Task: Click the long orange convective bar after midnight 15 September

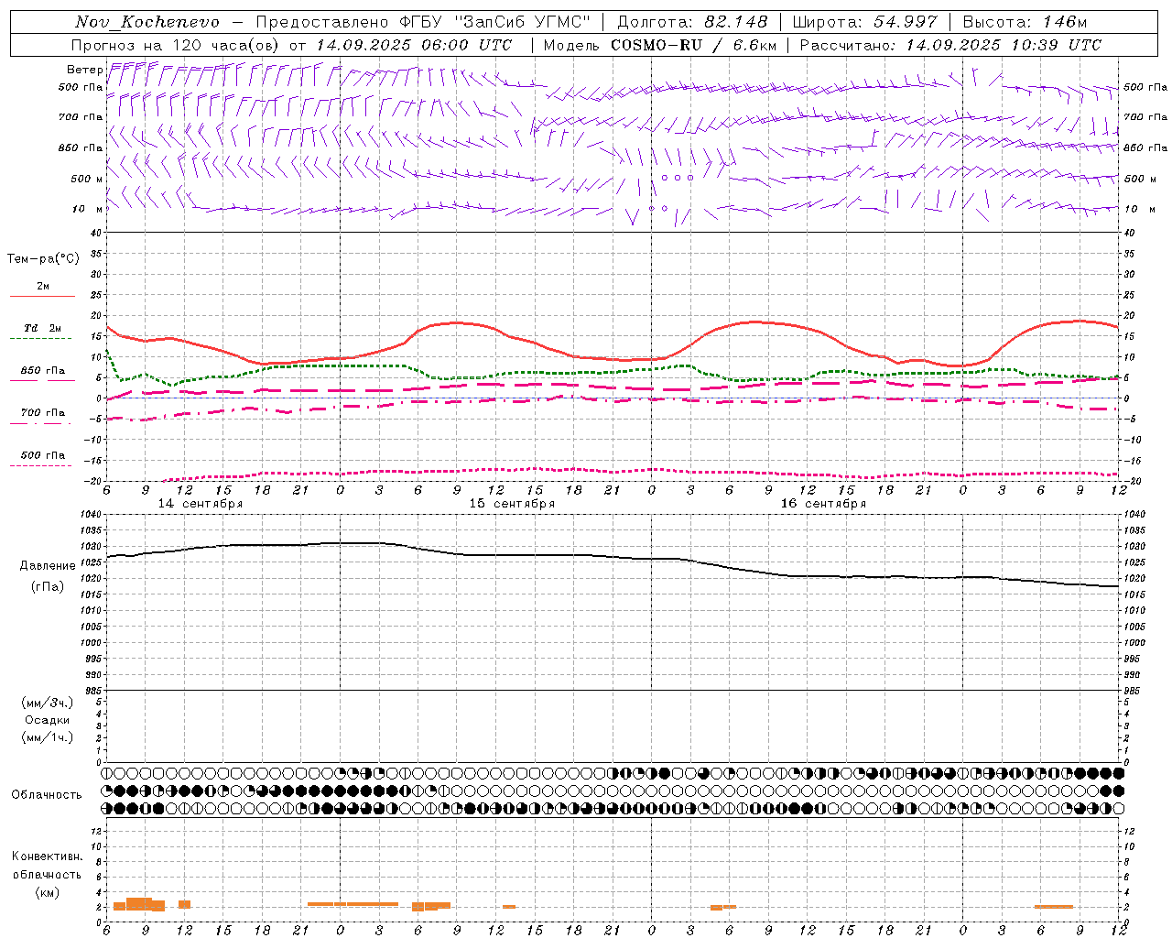Action: click(x=353, y=904)
